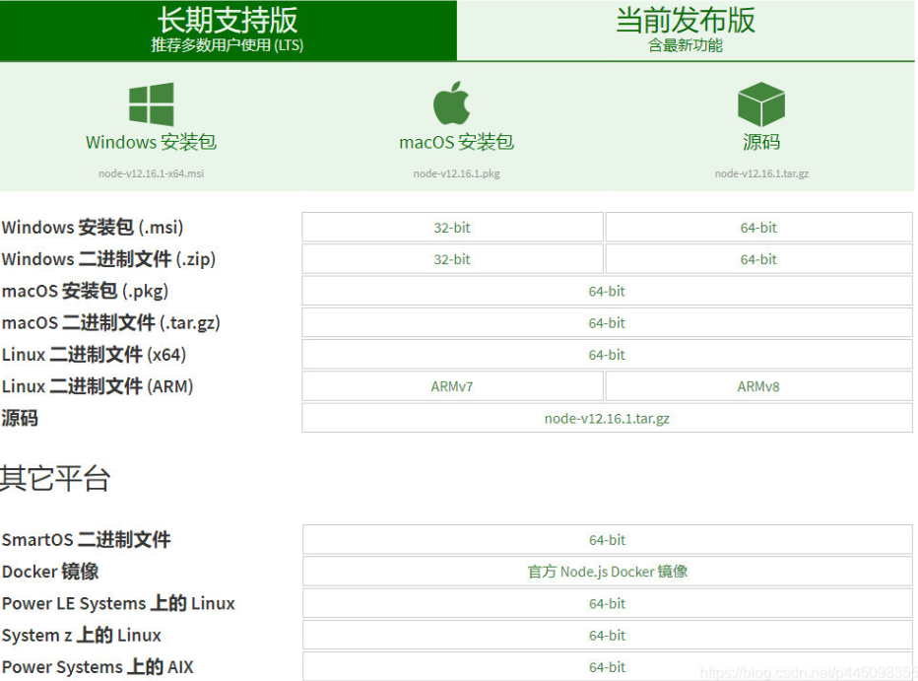918x681 pixels.
Task: Download Linux ARMv8 binary
Action: 758,386
